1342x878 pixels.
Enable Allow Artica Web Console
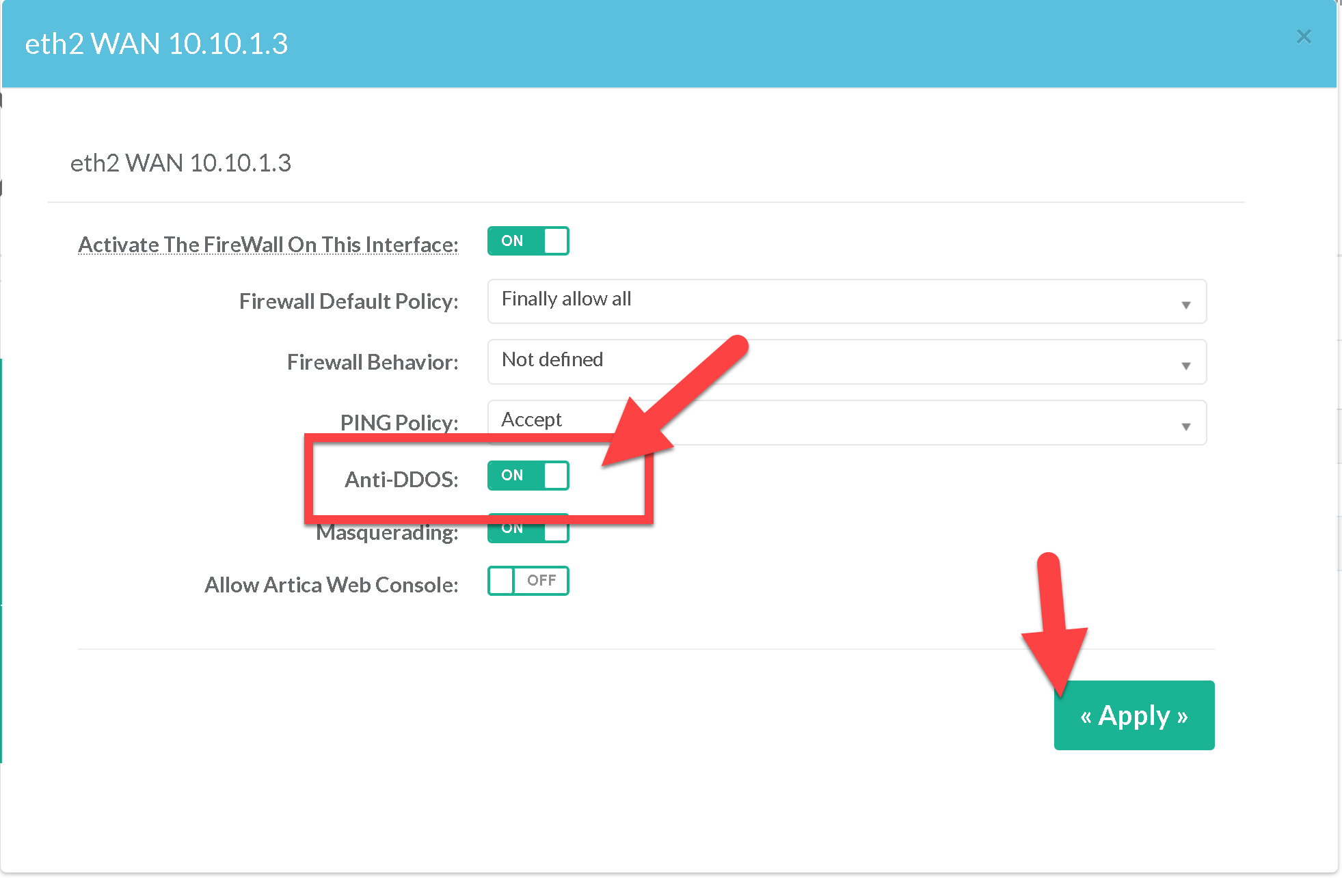(528, 581)
